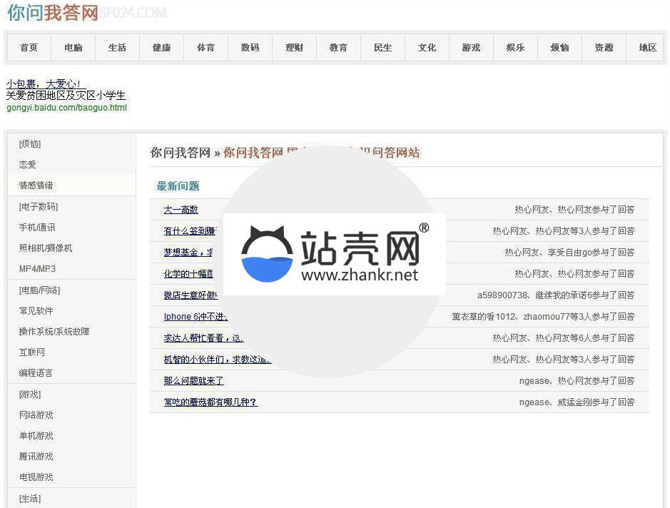Open the question 那么问题就来了
The height and width of the screenshot is (508, 670).
coord(193,381)
